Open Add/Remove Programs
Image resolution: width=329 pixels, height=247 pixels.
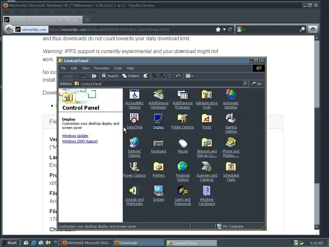182,99
